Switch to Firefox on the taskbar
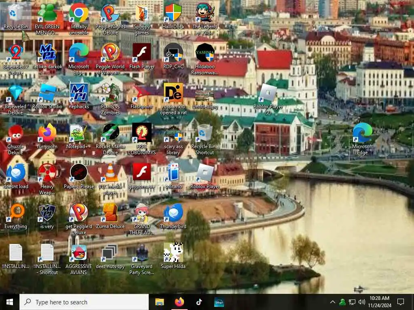The height and width of the screenshot is (310, 414). pyautogui.click(x=180, y=302)
